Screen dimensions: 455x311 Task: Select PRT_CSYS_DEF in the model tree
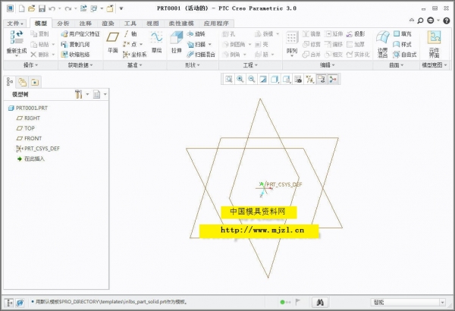[38, 149]
